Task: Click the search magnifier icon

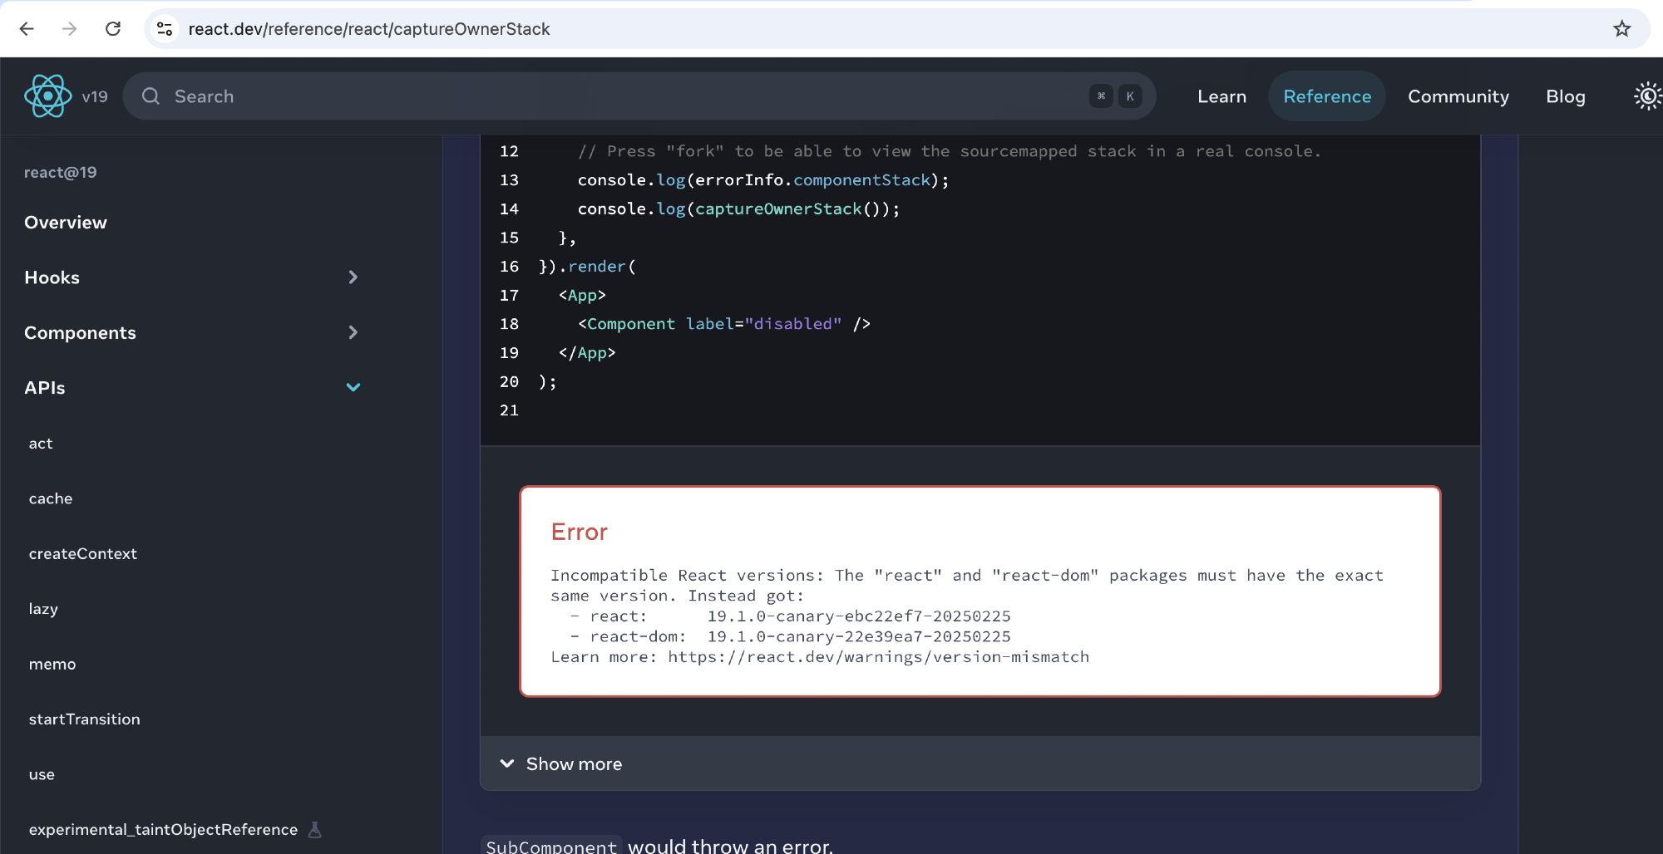Action: pyautogui.click(x=151, y=96)
